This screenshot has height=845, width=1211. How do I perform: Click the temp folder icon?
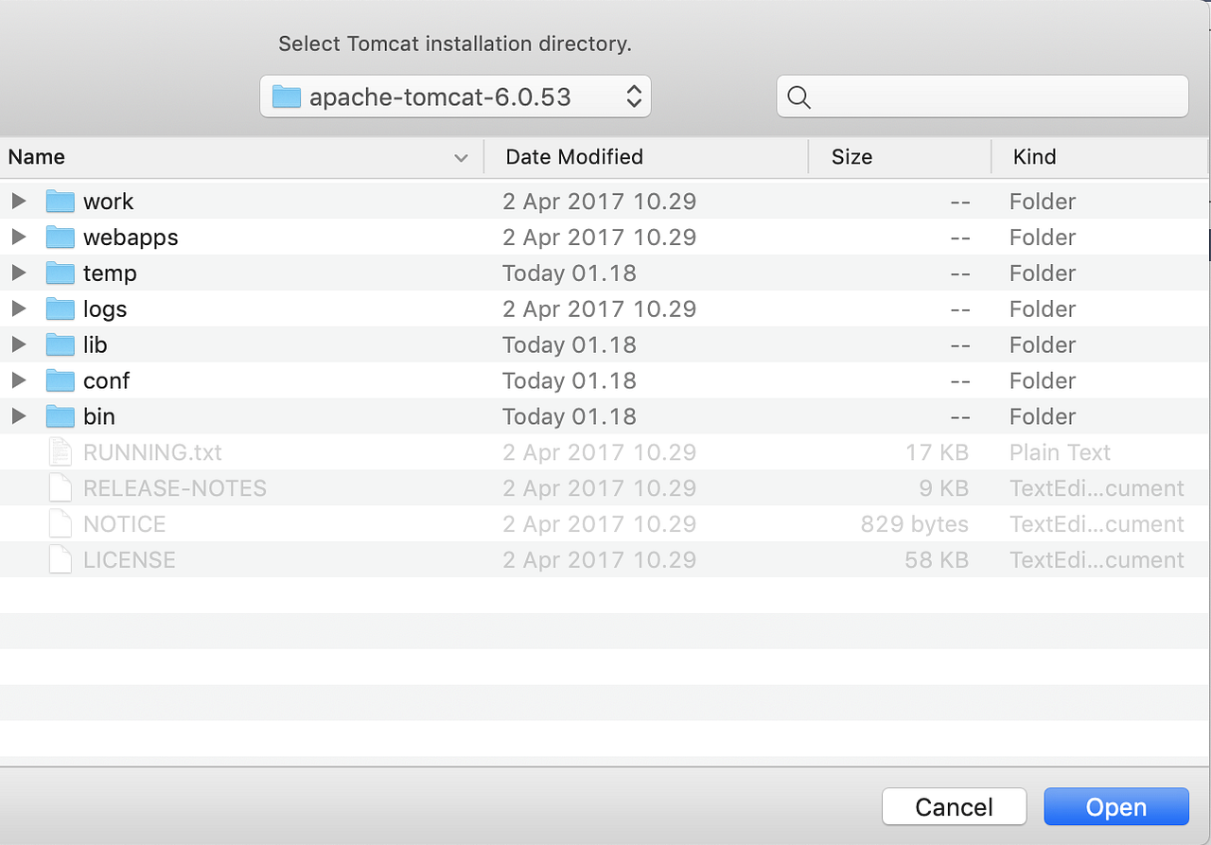[61, 273]
